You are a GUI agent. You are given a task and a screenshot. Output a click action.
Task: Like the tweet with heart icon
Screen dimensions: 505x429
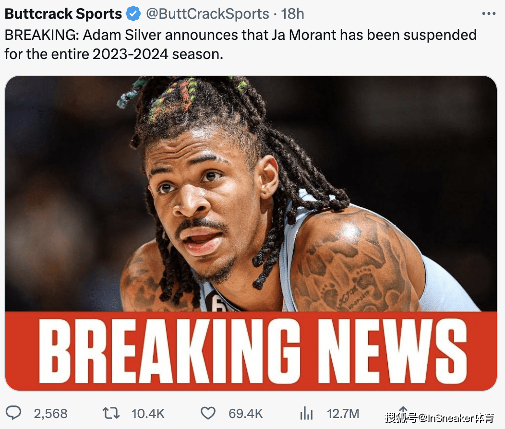[x=208, y=413]
